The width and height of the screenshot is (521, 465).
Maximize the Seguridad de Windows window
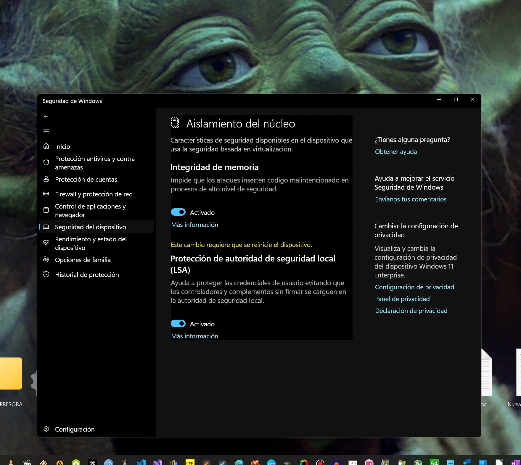(456, 99)
